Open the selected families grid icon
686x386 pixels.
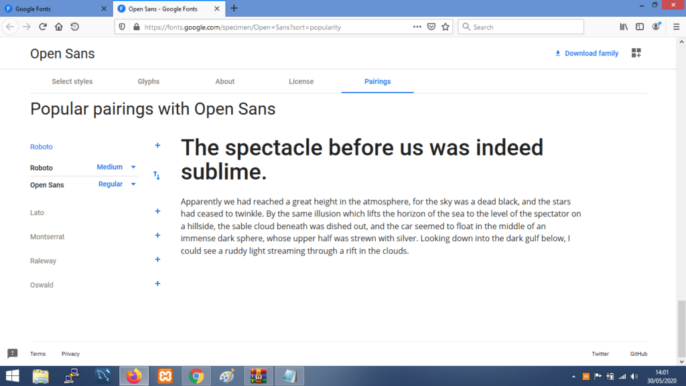point(636,53)
